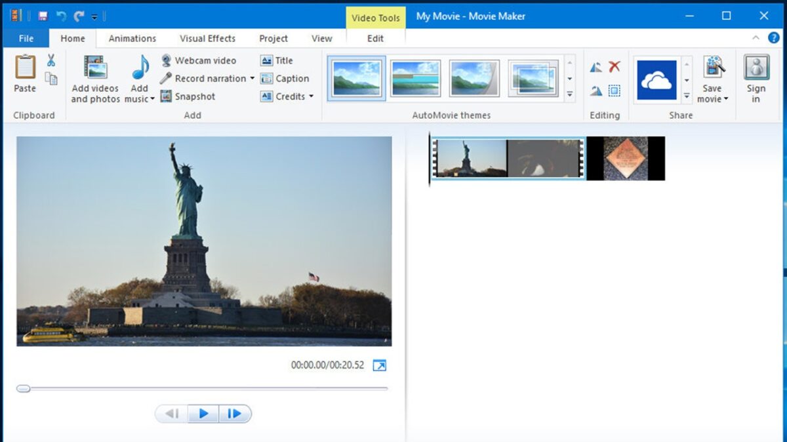Open the Video Tools Edit tab
The width and height of the screenshot is (787, 442).
click(375, 38)
